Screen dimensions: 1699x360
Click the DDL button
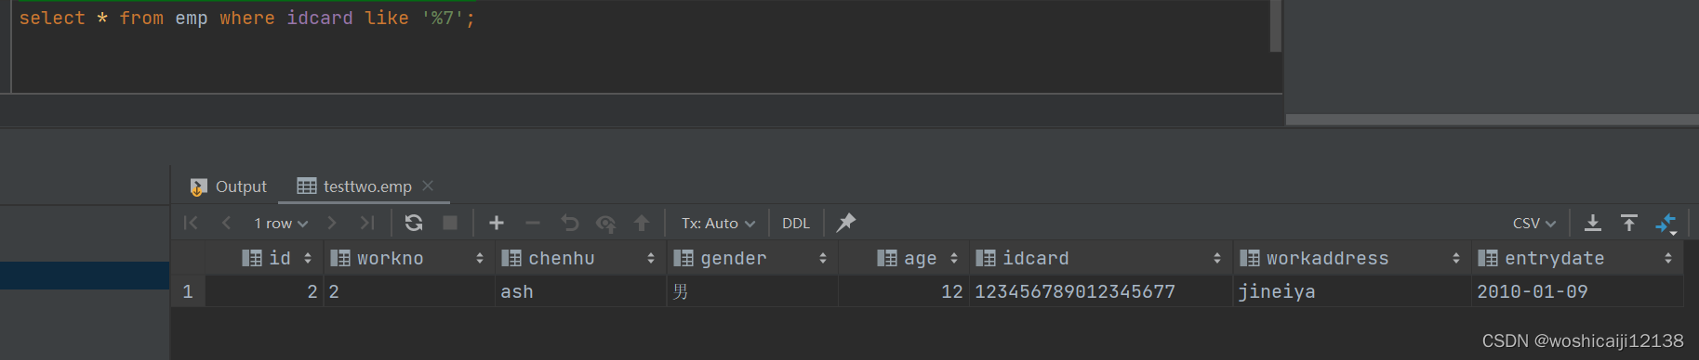click(796, 224)
